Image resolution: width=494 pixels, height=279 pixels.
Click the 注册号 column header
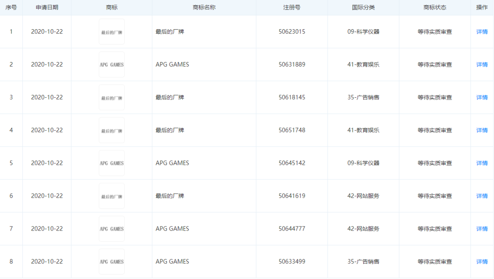[292, 8]
